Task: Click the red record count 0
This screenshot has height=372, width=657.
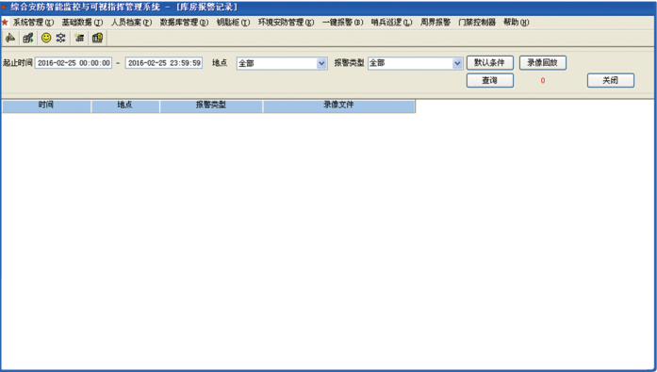Action: click(543, 81)
